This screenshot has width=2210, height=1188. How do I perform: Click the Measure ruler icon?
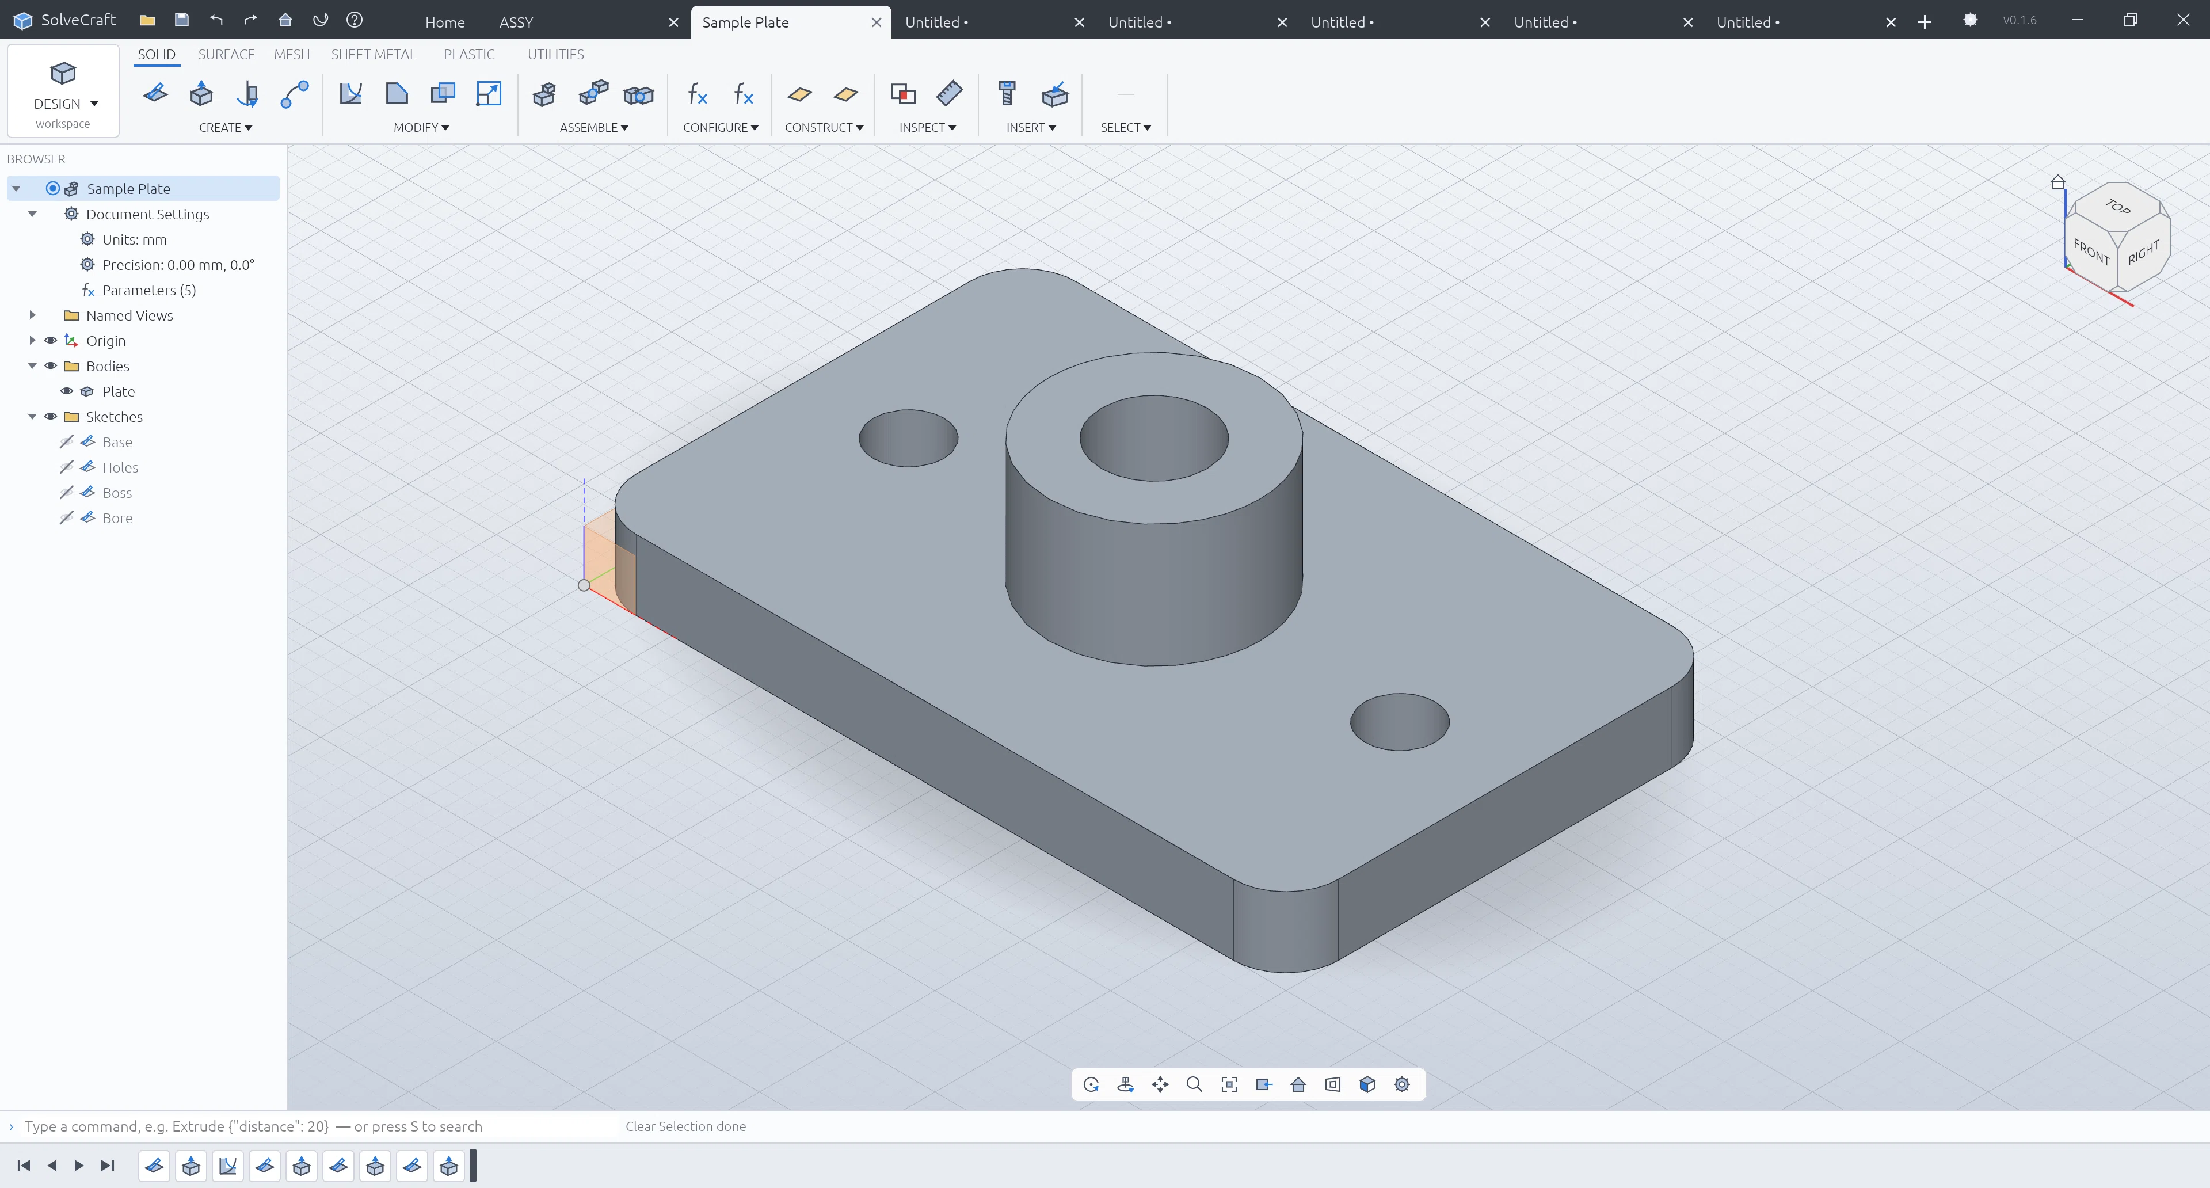coord(949,93)
